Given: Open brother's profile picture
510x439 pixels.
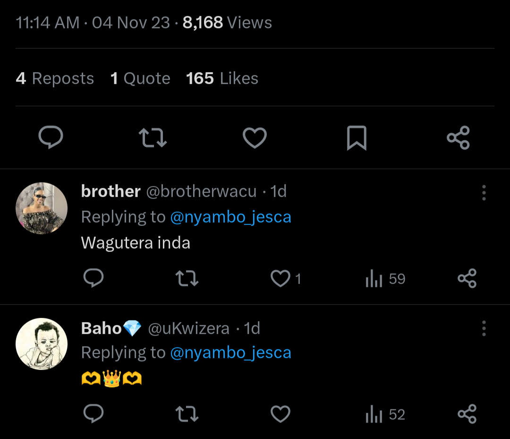Looking at the screenshot, I should click(x=42, y=208).
